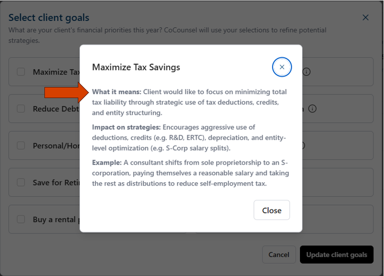Screen dimensions: 384x276
Task: Check the Personal/Home goal checkbox
Action: pyautogui.click(x=21, y=145)
